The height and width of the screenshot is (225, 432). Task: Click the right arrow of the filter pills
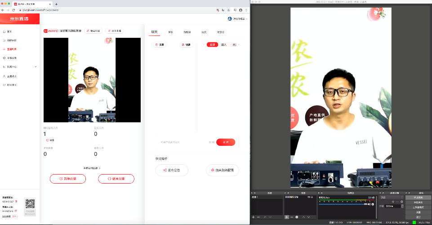(239, 45)
